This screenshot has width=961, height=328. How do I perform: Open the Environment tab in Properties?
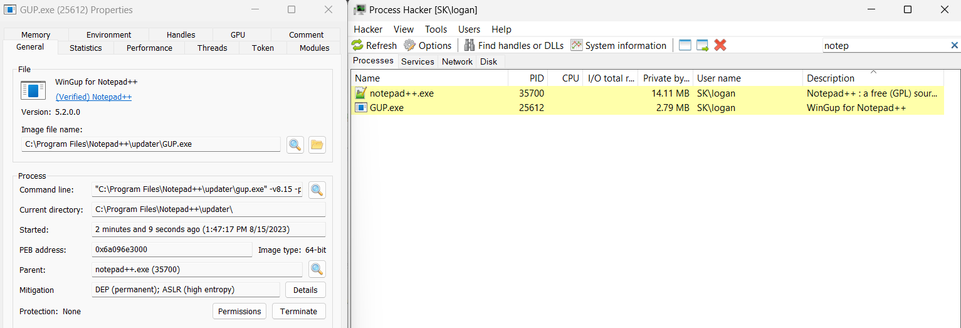109,35
